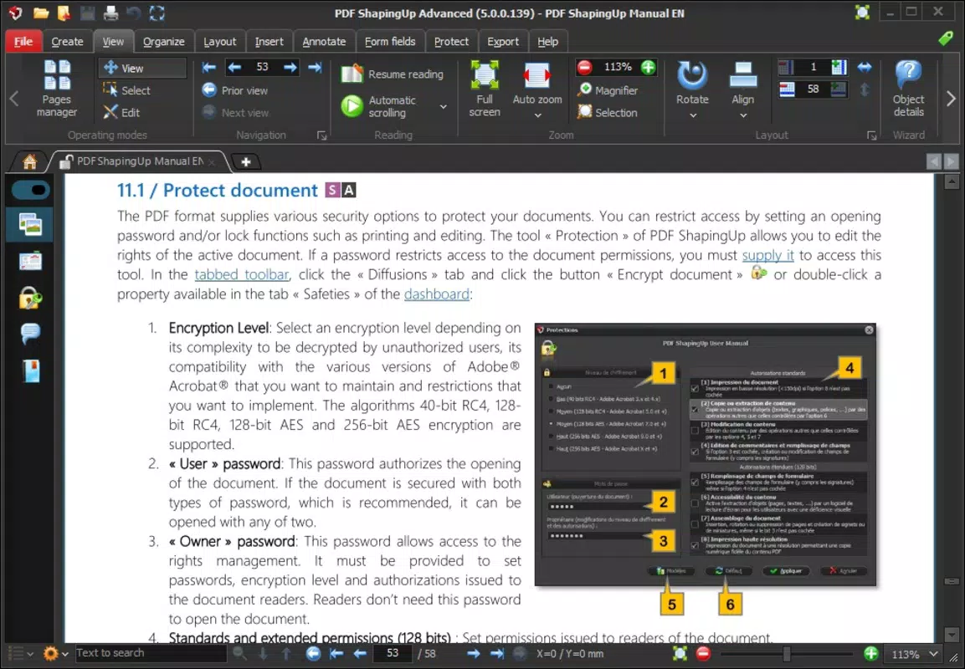Click the status bar green zoom-in plus
Screen dimensions: 965x669
click(x=870, y=654)
